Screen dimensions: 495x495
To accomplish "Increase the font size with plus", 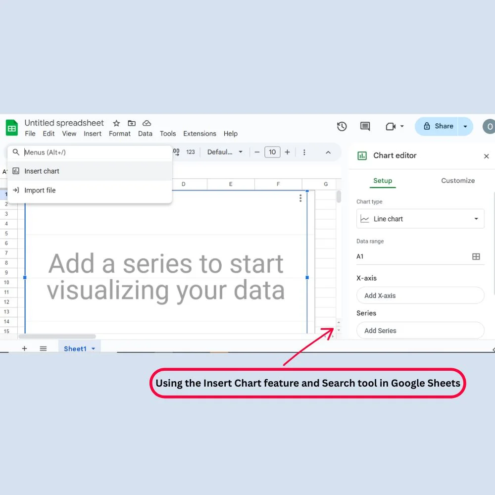I will [x=287, y=152].
